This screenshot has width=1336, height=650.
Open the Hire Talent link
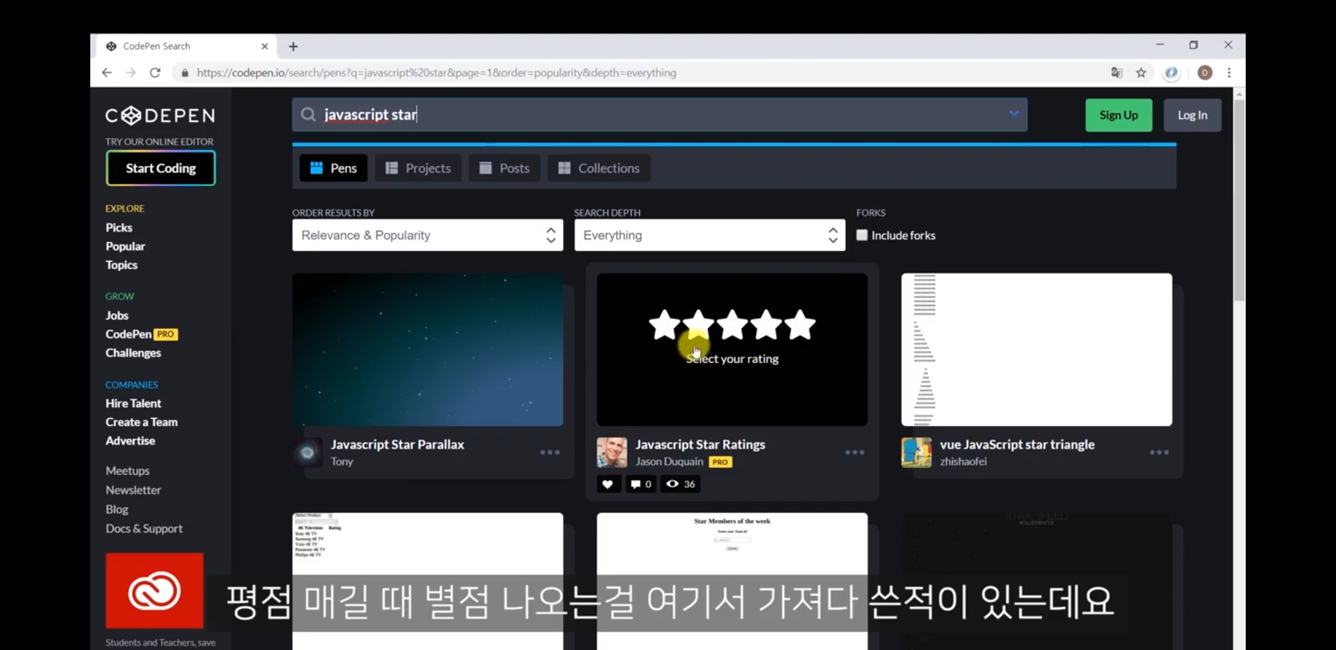point(133,403)
